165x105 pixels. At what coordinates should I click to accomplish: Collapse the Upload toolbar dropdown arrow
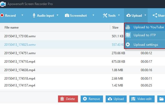coord(145,15)
